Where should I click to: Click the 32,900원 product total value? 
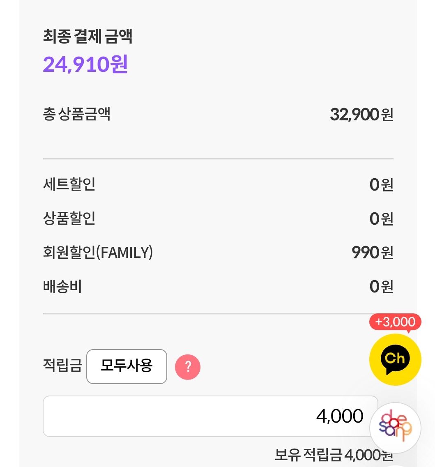pyautogui.click(x=361, y=115)
